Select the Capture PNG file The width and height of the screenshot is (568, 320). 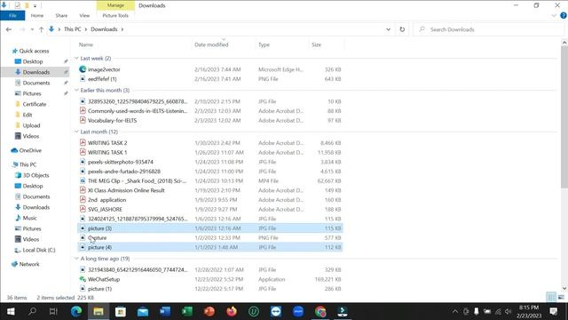coord(210,237)
